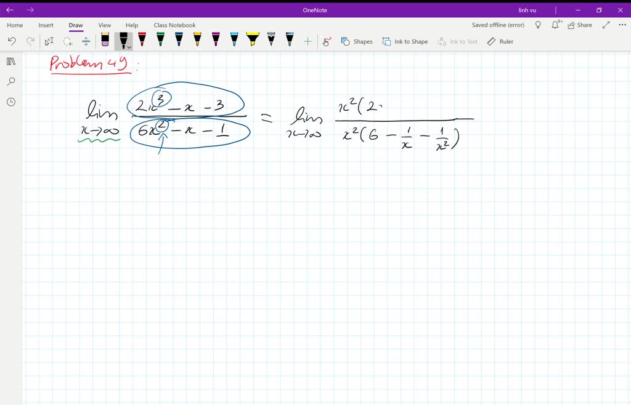This screenshot has height=405, width=631.
Task: Open the notebooks list sidebar icon
Action: 10,61
